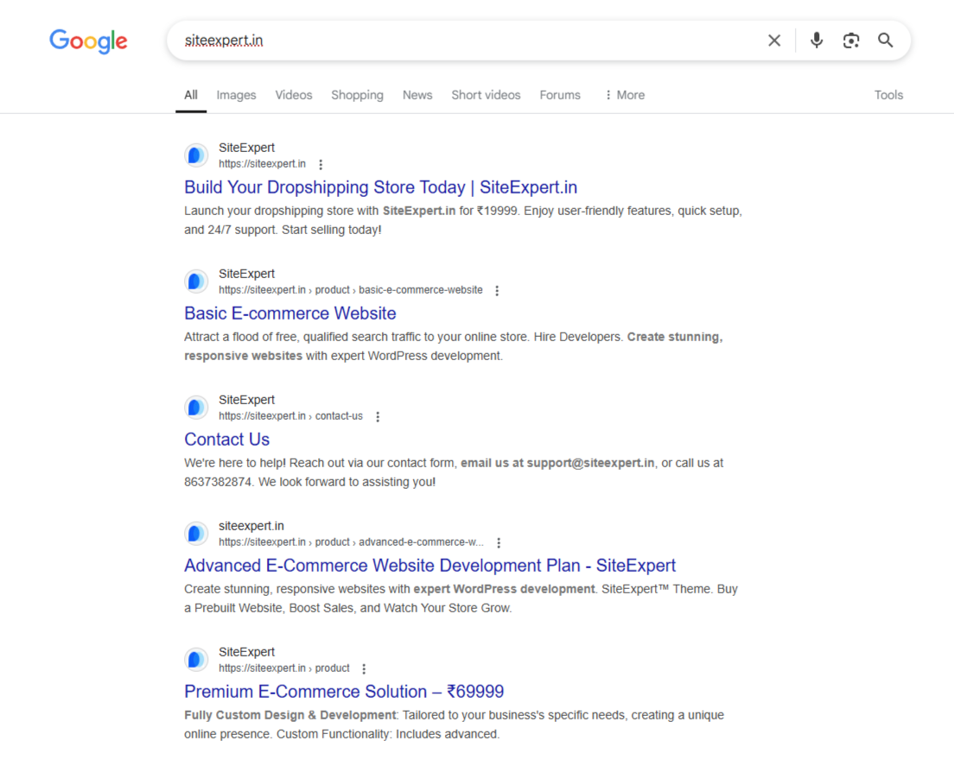Start voice search with microphone icon
Screen dimensions: 954x766
tap(817, 40)
